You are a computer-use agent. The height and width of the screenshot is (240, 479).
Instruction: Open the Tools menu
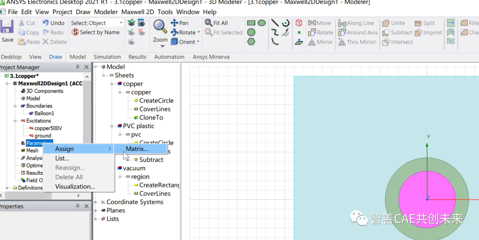click(165, 12)
